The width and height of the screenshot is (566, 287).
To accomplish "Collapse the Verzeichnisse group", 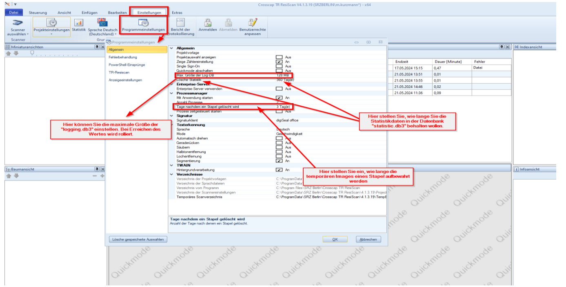I will point(172,174).
